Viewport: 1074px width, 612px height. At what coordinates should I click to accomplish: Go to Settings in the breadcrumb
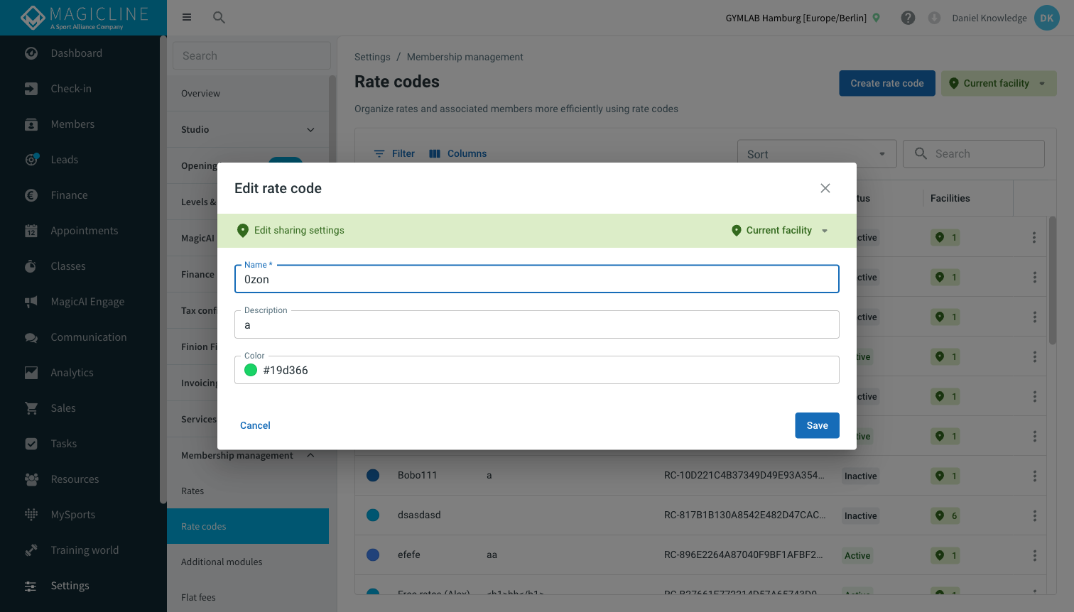(x=372, y=57)
